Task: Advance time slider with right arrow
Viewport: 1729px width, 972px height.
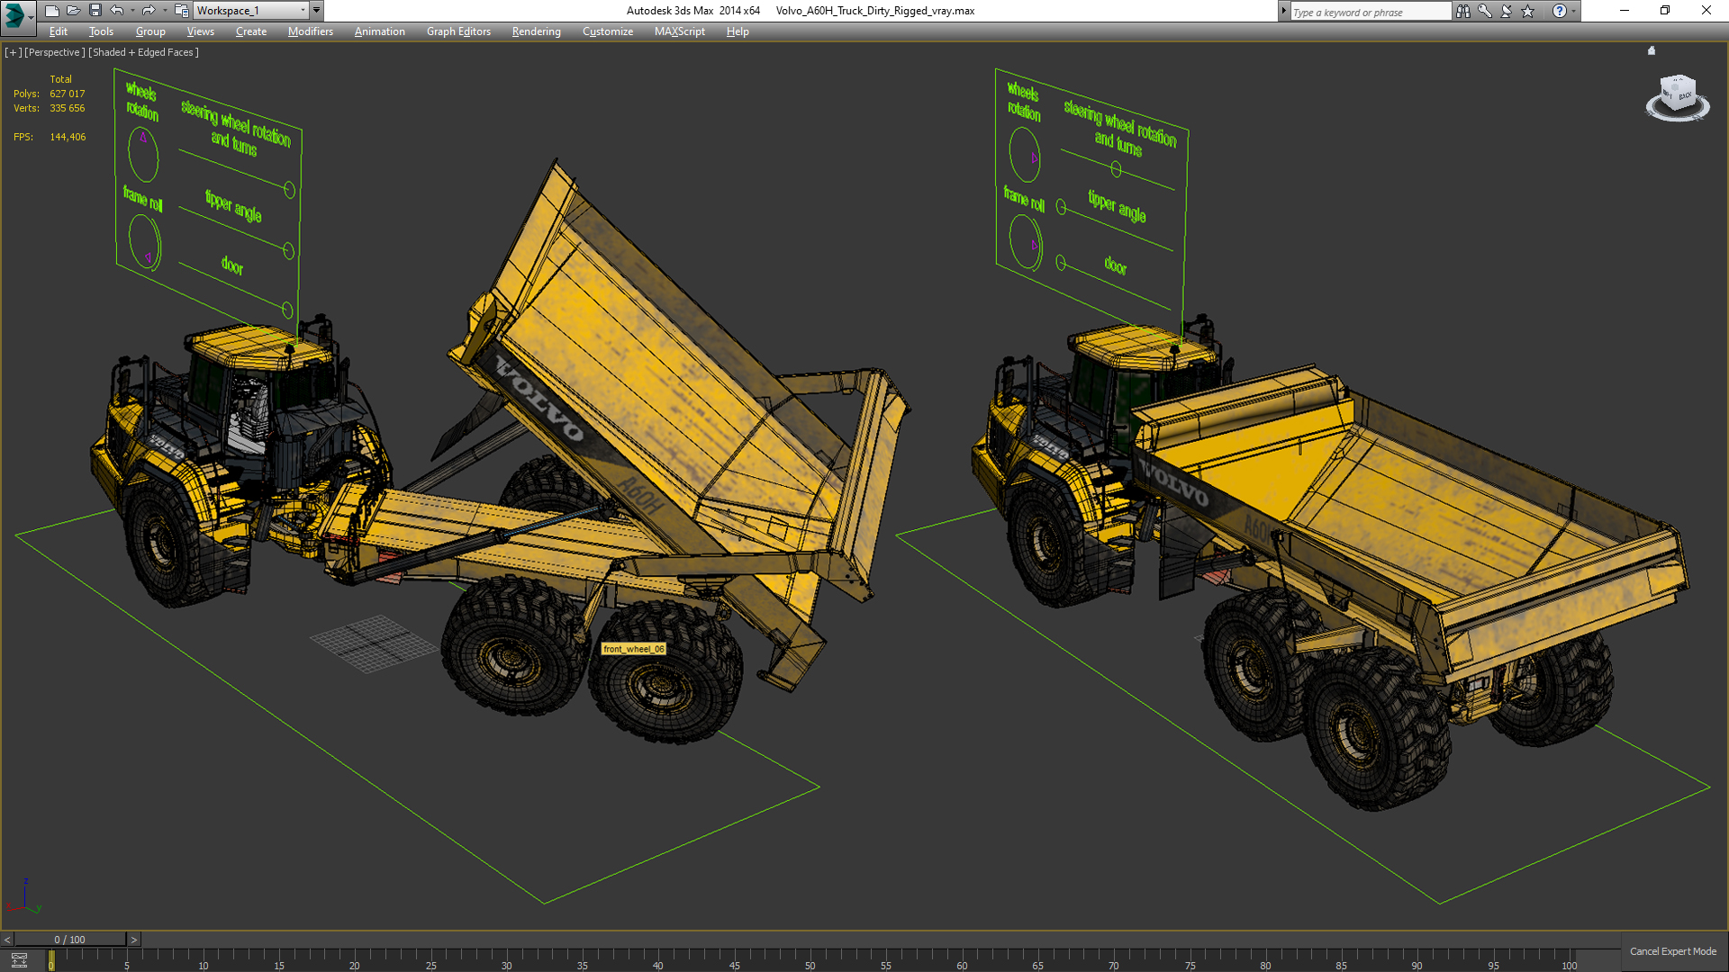Action: [134, 940]
